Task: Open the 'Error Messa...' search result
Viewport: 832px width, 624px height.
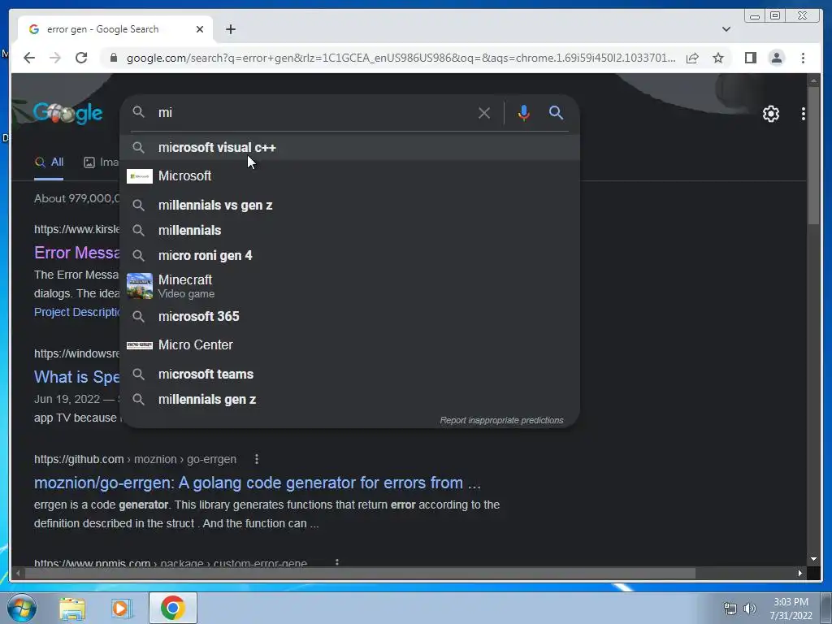Action: [x=77, y=253]
